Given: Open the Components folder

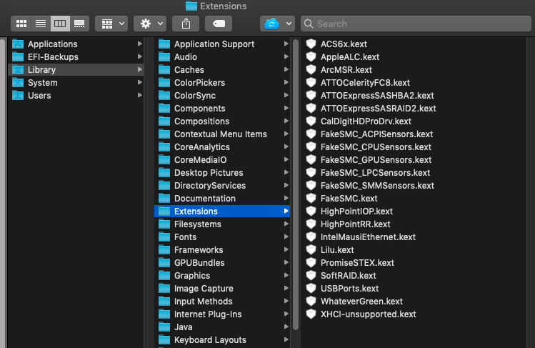Looking at the screenshot, I should (x=222, y=109).
